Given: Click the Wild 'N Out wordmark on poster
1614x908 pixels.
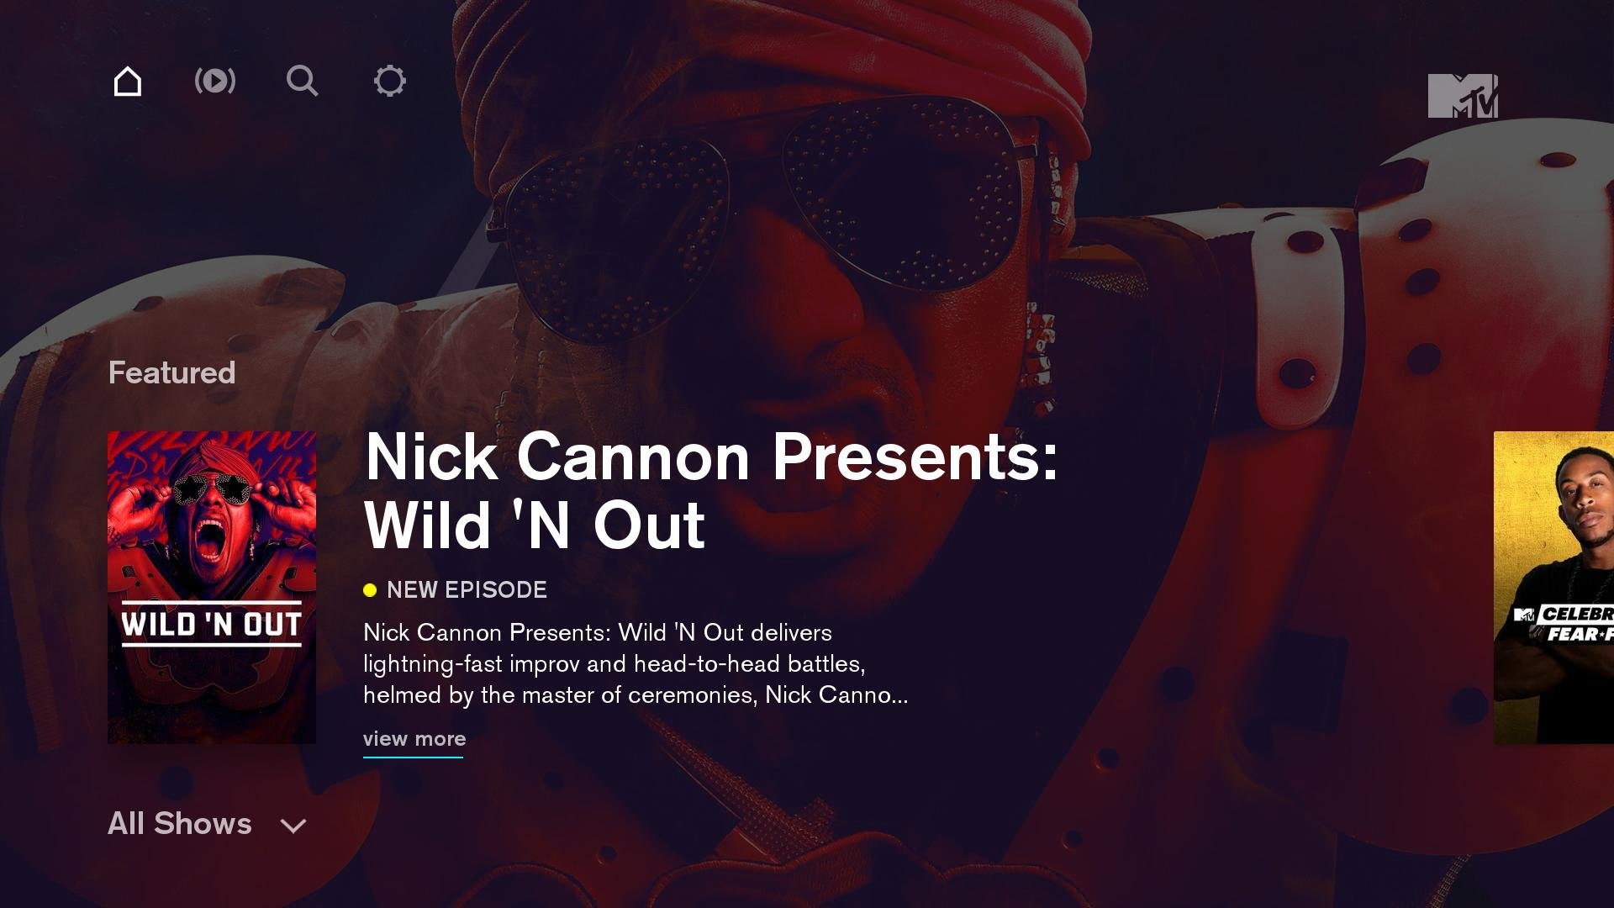Looking at the screenshot, I should [x=212, y=625].
